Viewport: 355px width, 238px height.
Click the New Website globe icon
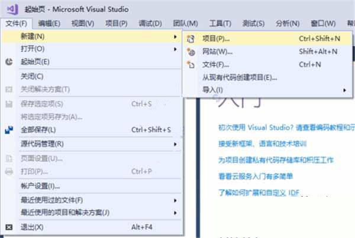191,51
